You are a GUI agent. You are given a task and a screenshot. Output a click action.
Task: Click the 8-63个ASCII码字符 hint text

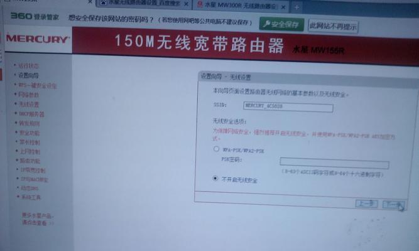[332, 173]
